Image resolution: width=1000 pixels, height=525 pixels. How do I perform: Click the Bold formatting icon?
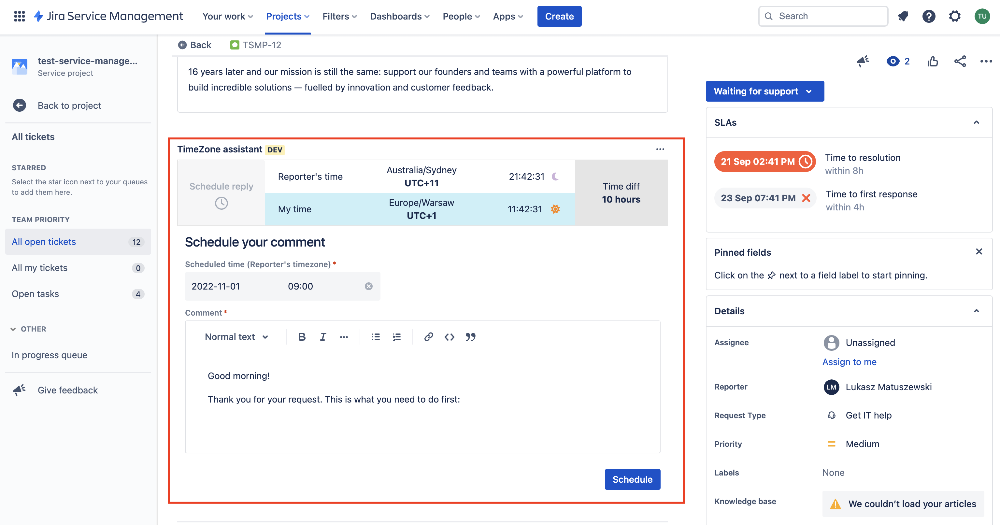pyautogui.click(x=302, y=337)
